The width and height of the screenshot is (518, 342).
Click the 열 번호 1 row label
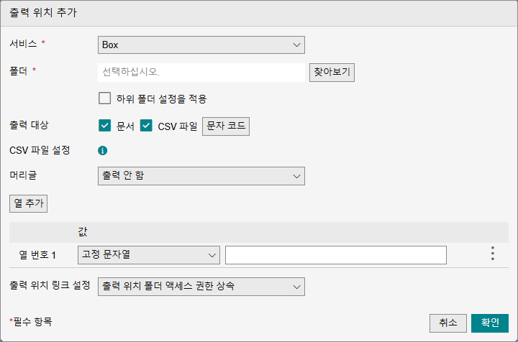click(x=37, y=255)
